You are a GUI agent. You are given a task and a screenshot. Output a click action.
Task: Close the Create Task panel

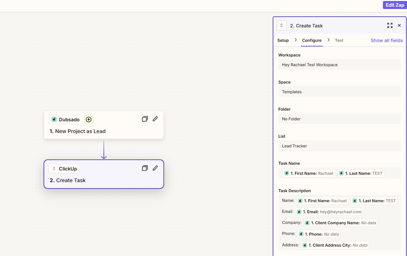[x=399, y=25]
